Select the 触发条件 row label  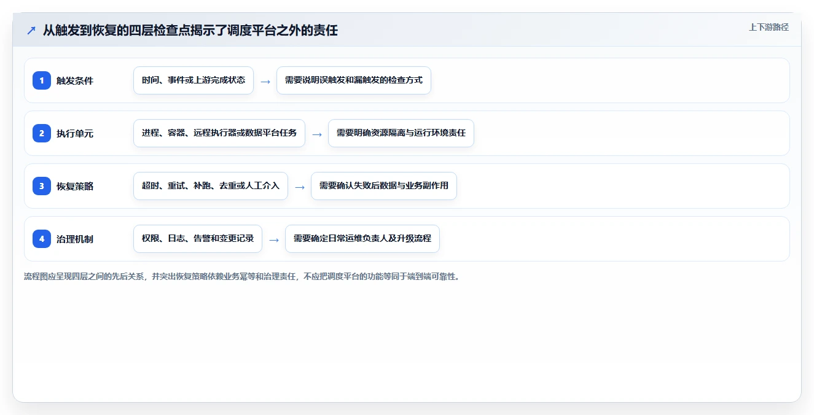pyautogui.click(x=75, y=81)
